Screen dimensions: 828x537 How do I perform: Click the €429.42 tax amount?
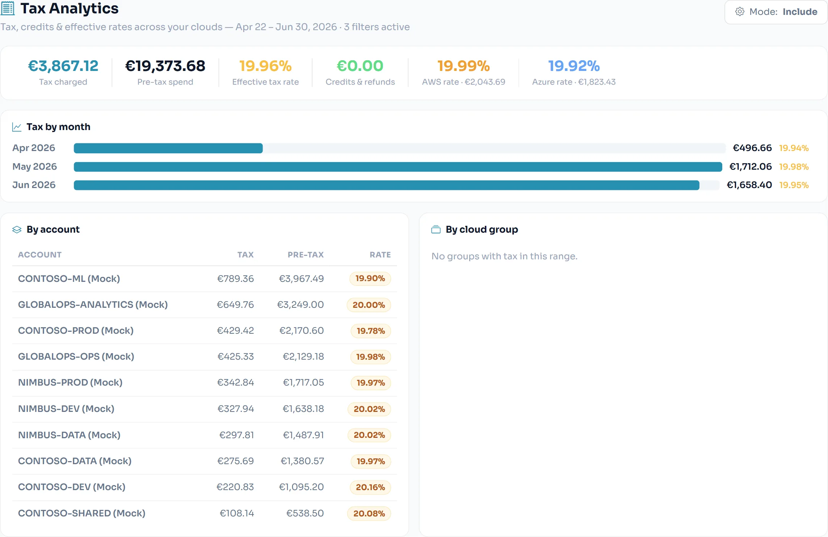click(235, 331)
